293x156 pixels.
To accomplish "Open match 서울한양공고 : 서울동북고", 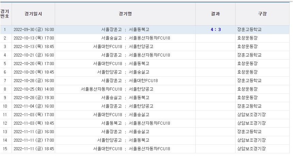I will tap(123, 140).
